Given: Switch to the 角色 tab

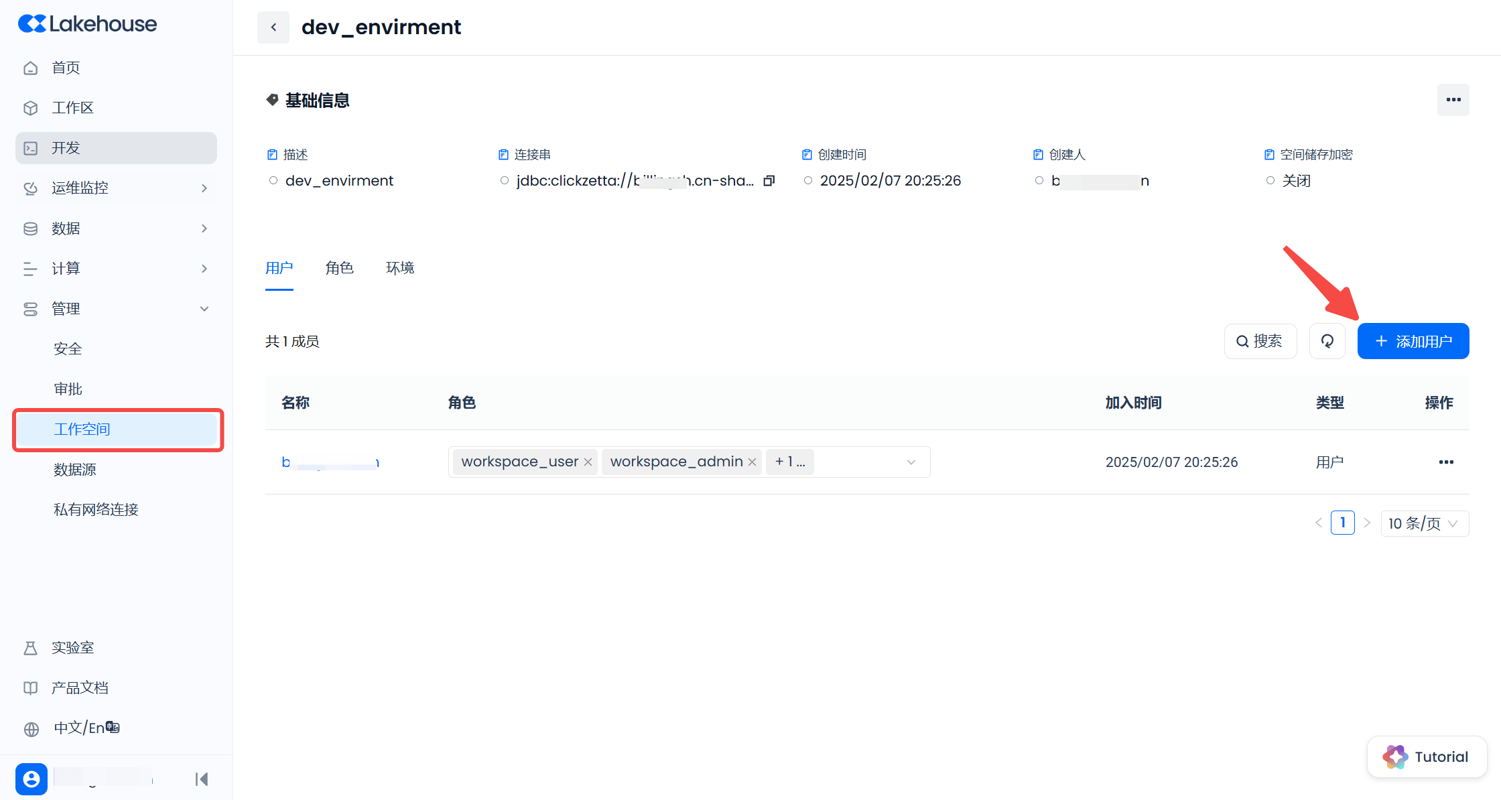Looking at the screenshot, I should (339, 269).
